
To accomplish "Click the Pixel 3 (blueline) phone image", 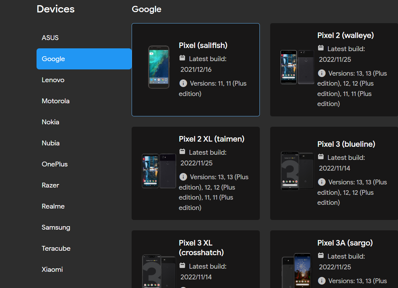I will click(297, 171).
